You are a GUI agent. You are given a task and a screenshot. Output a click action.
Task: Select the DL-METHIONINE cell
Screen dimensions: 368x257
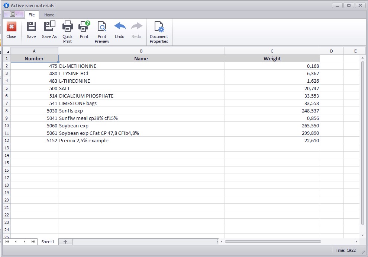(x=141, y=66)
